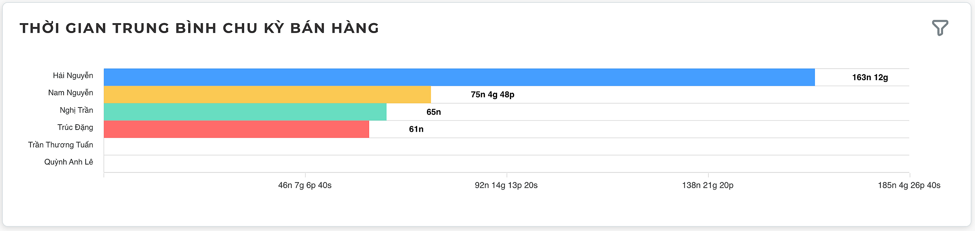Open the filter funnel icon

pos(940,28)
